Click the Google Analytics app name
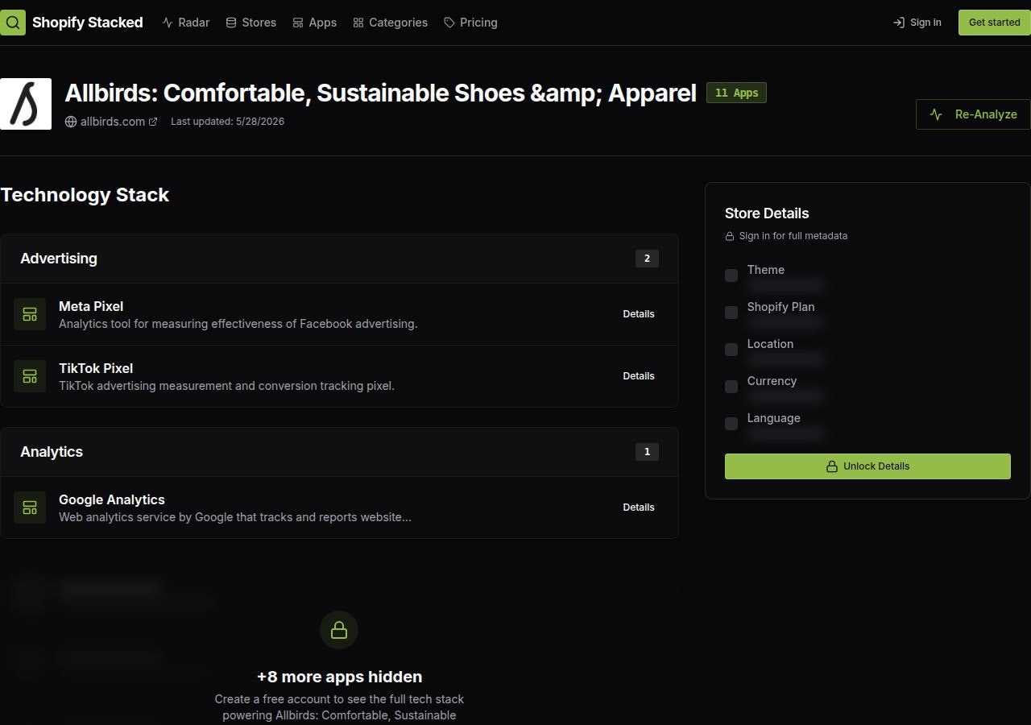 112,499
